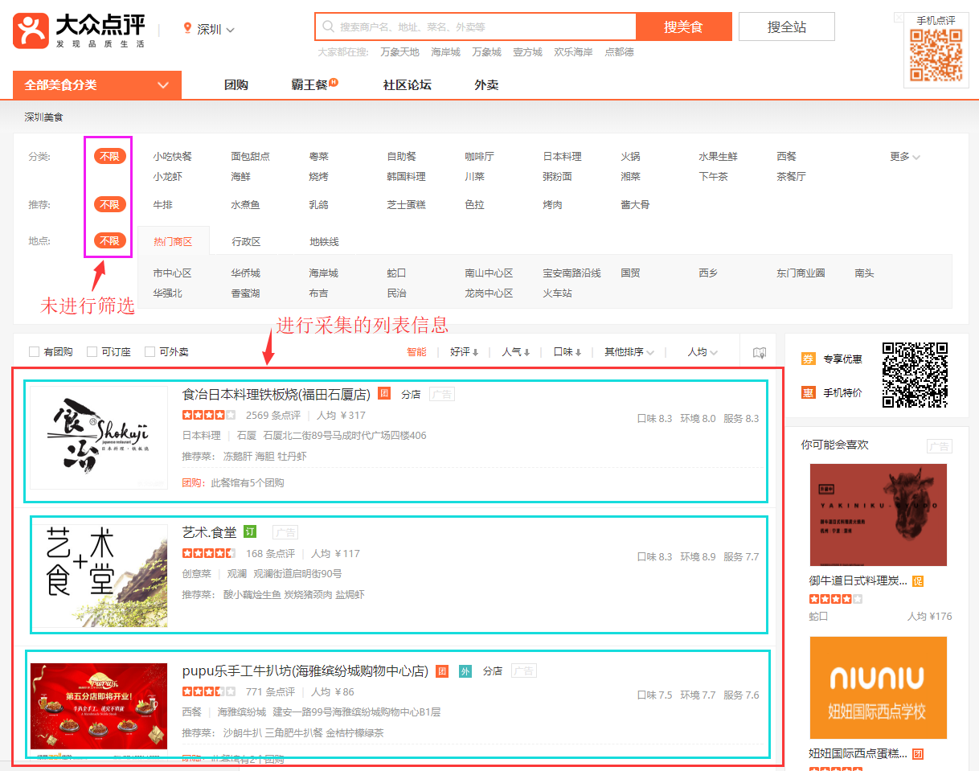Expand the 全部美食分类 menu
This screenshot has width=979, height=771.
tap(97, 84)
